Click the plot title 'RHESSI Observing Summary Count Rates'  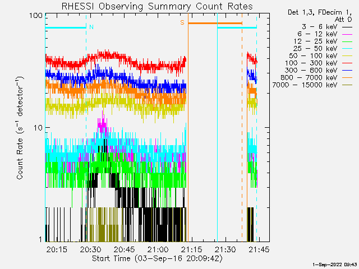tap(157, 6)
